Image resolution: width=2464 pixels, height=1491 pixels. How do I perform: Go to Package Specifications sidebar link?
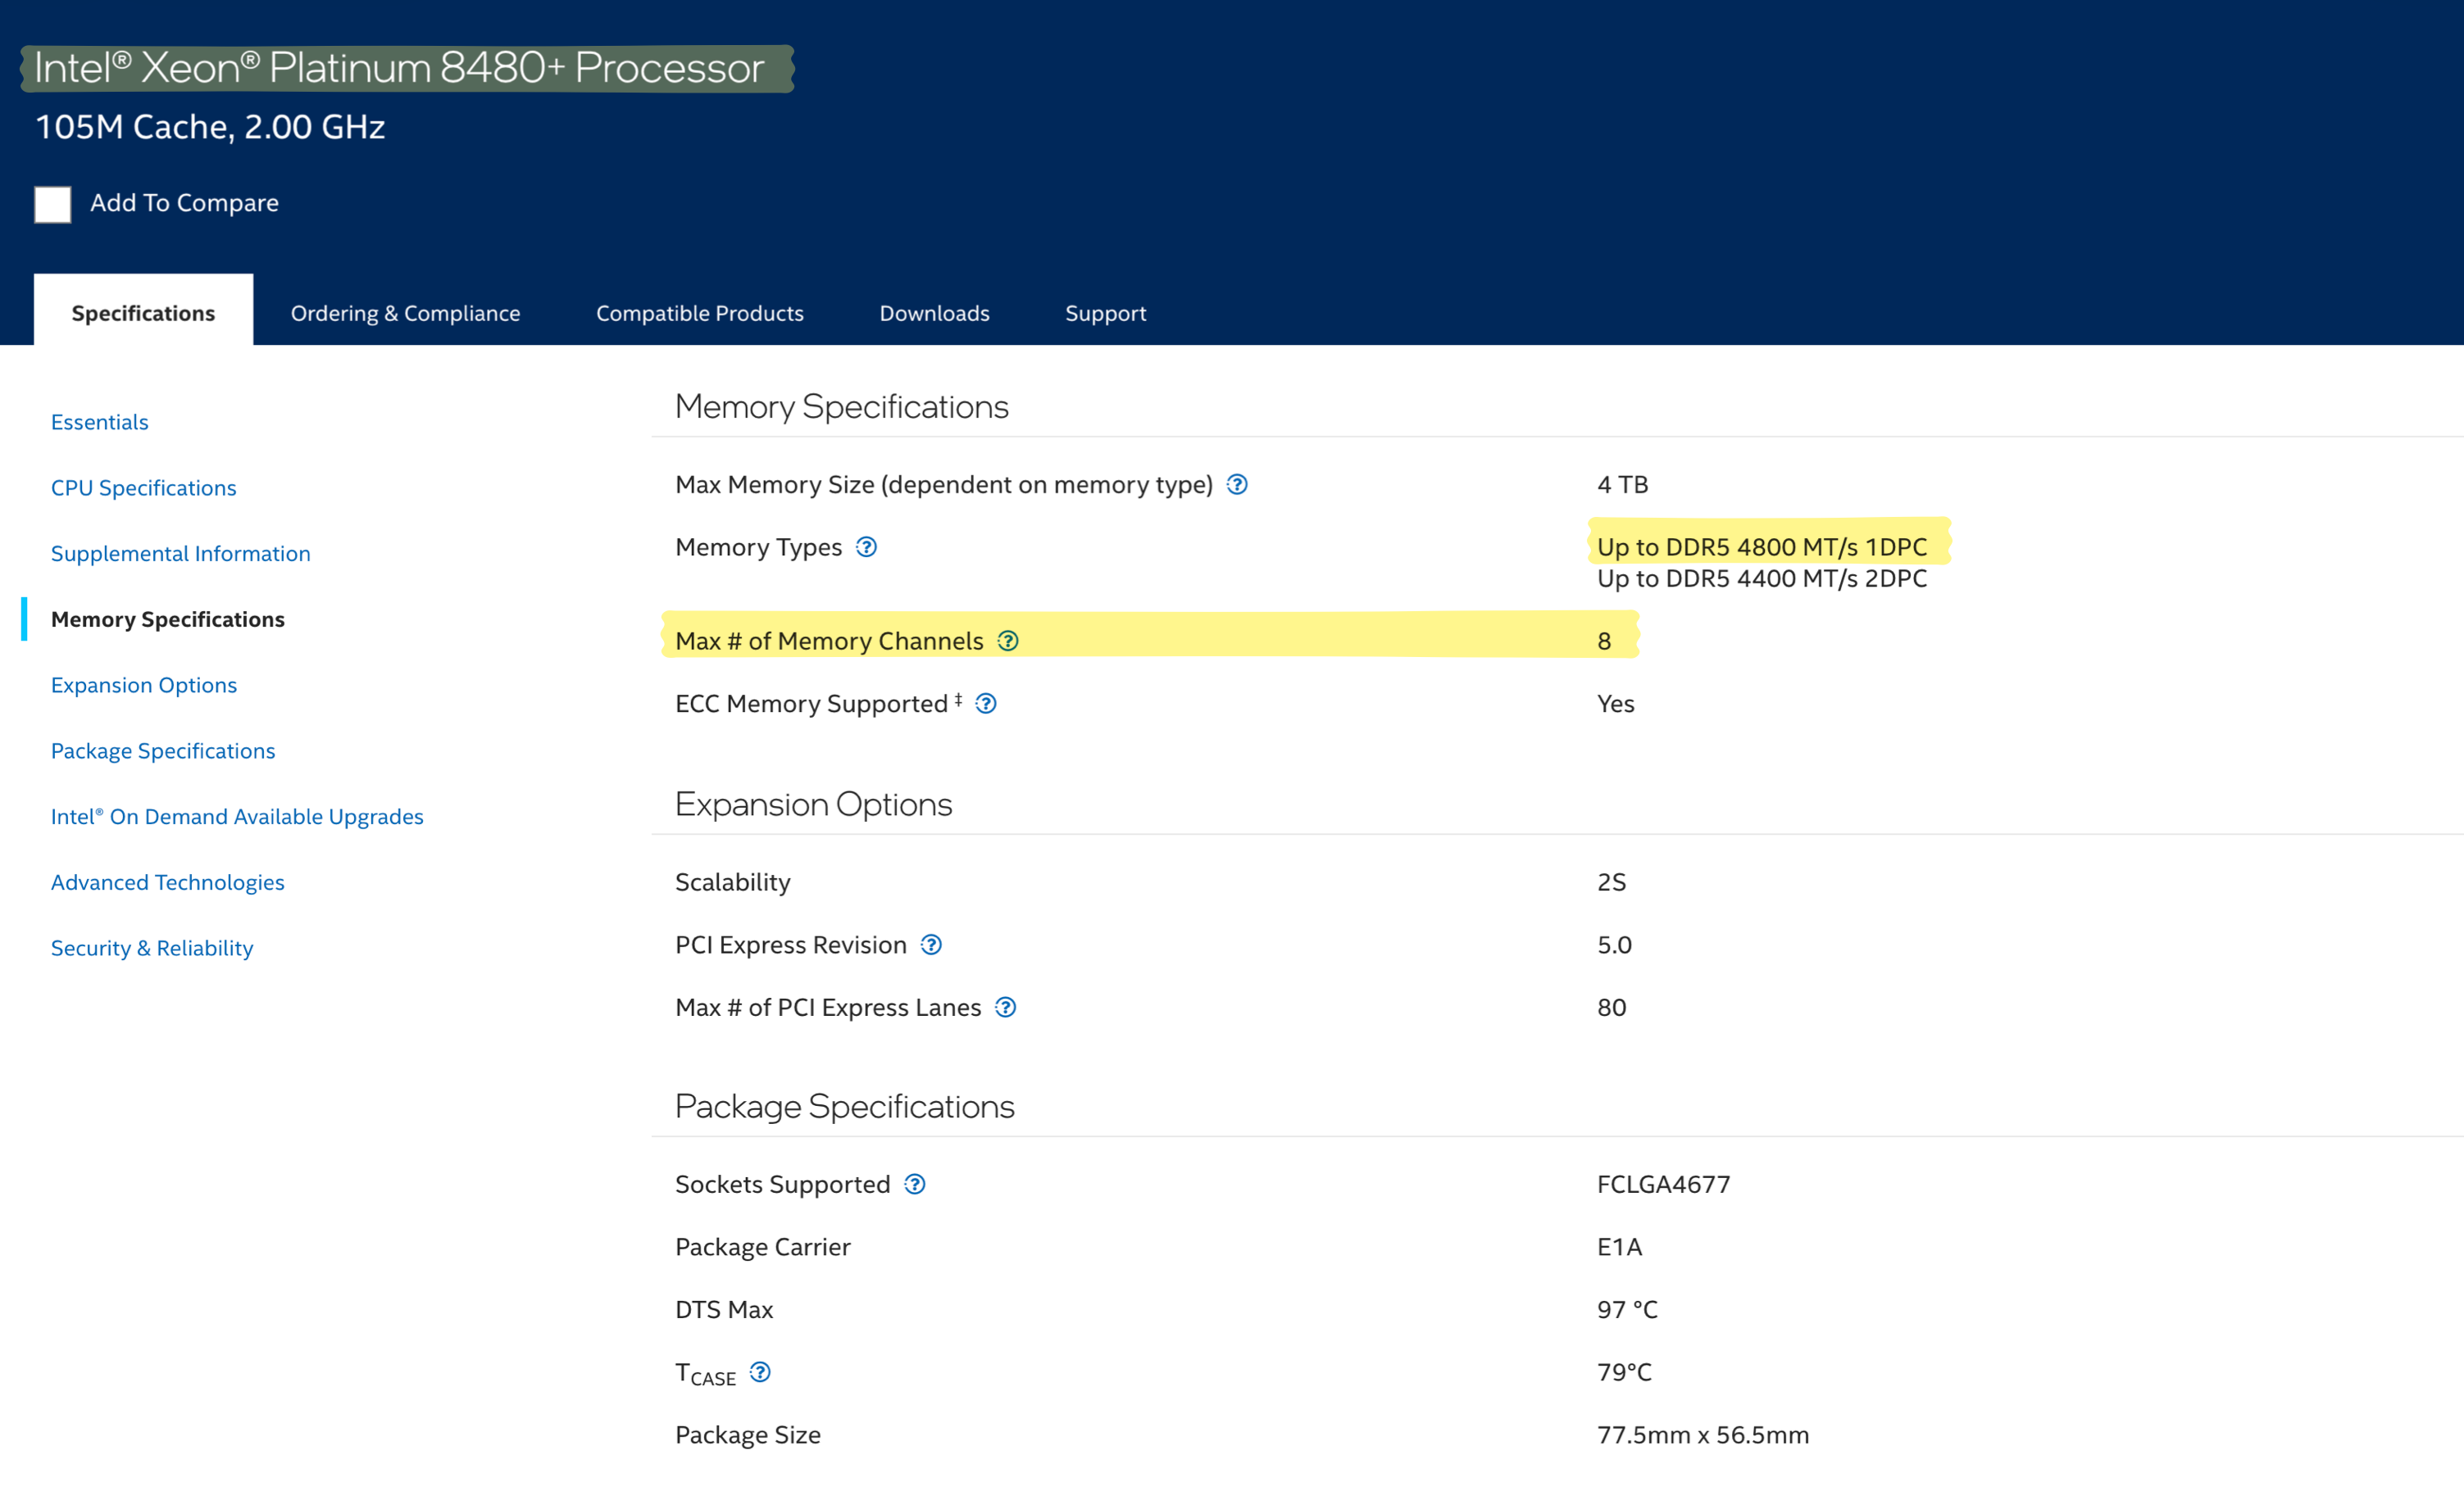(163, 751)
